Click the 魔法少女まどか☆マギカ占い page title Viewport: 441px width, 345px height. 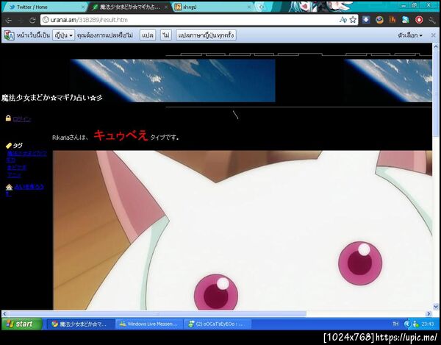pos(52,98)
